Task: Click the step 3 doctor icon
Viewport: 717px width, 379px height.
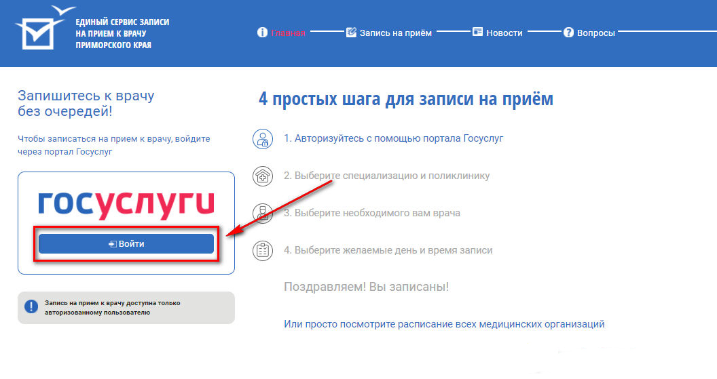Action: 262,213
